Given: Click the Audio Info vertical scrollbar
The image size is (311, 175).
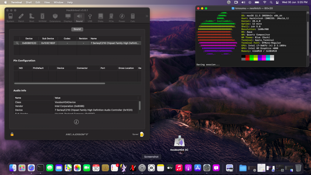Looking at the screenshot, I should 140,106.
